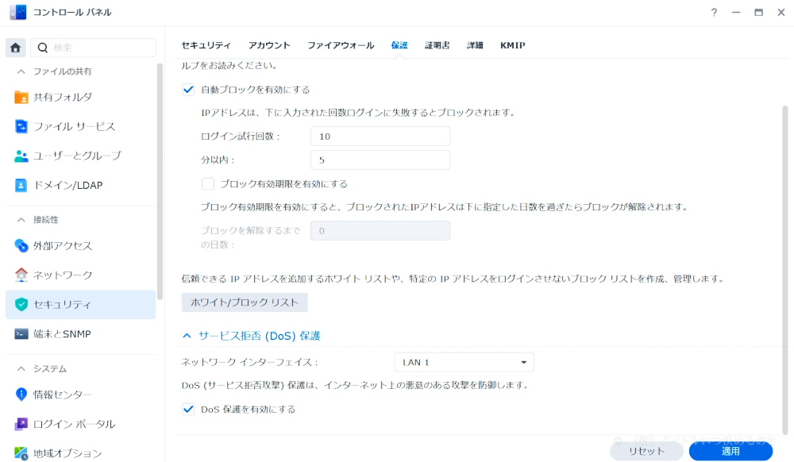Select ユーザーとグループ text in sidebar
The height and width of the screenshot is (462, 794).
tap(78, 156)
